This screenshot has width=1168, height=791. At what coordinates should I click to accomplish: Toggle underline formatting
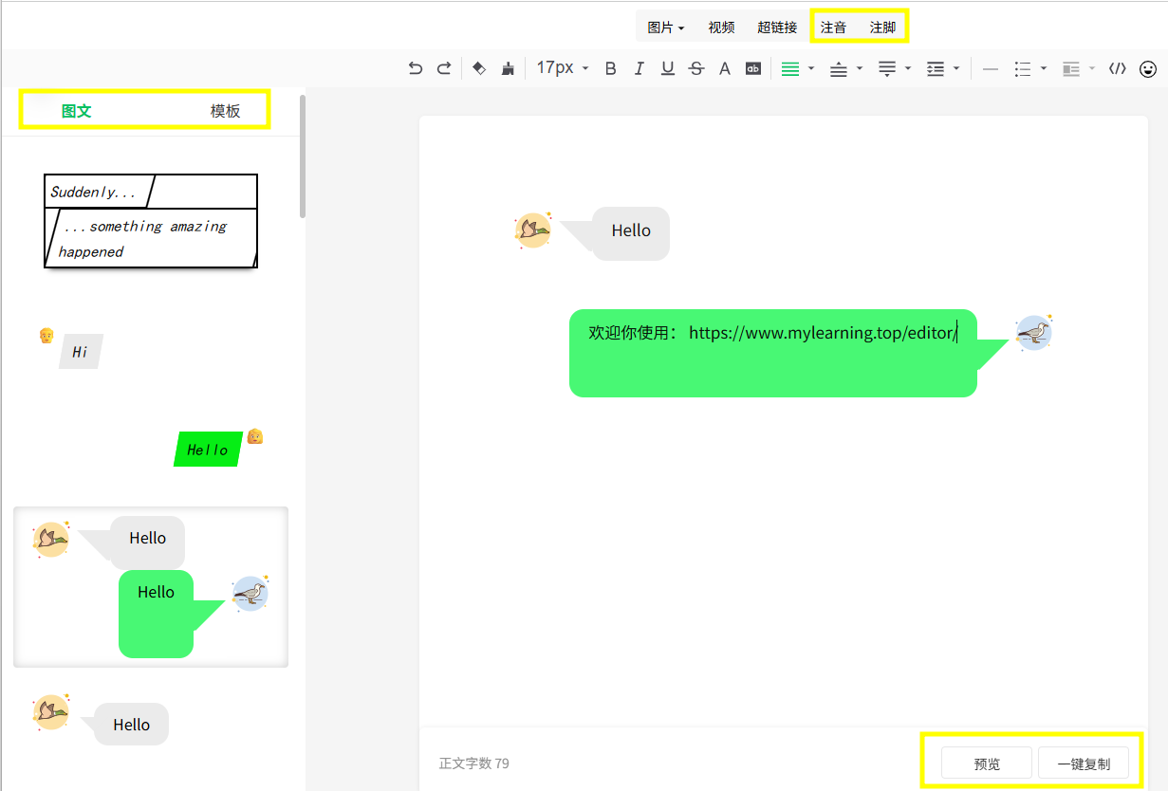click(x=667, y=68)
